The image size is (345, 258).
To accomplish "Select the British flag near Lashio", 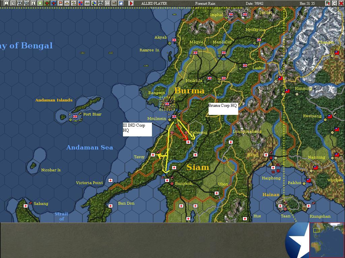I will point(245,66).
